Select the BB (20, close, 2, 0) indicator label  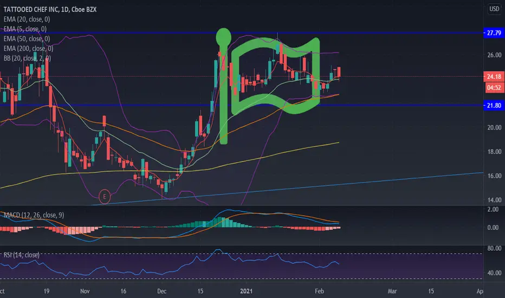pyautogui.click(x=27, y=59)
